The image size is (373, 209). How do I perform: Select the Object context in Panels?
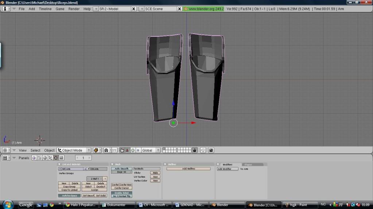point(50,158)
